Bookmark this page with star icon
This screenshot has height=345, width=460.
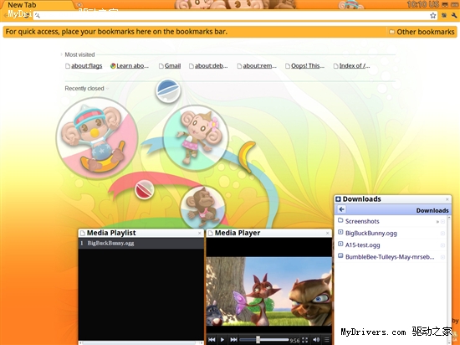433,16
